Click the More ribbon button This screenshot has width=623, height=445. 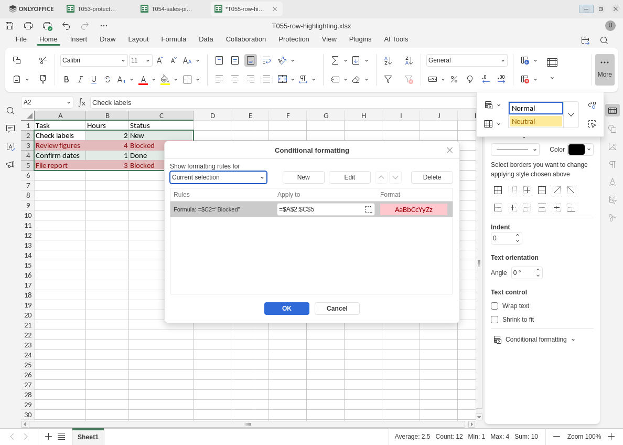point(605,70)
